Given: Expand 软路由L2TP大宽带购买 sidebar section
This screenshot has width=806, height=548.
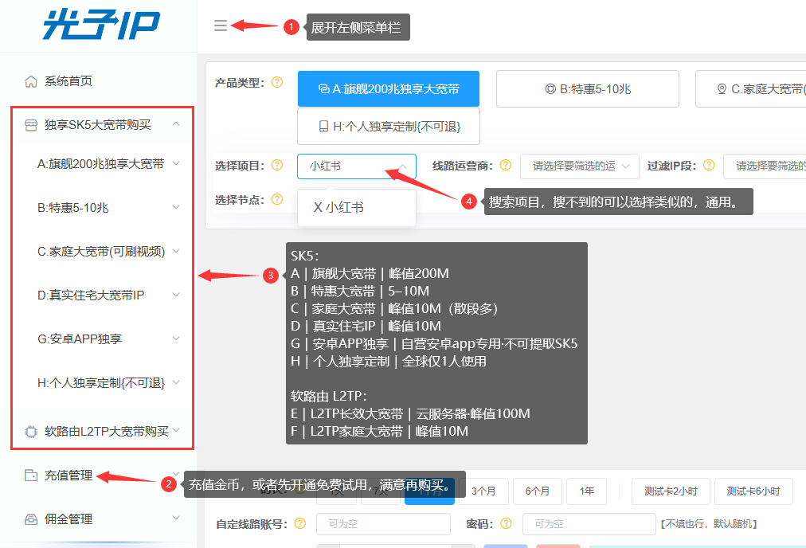Looking at the screenshot, I should point(176,430).
